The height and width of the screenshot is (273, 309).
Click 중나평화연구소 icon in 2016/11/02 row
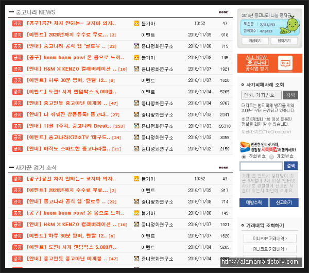point(136,149)
